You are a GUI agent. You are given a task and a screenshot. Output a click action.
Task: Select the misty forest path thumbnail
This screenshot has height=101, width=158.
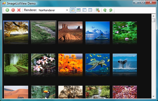pyautogui.click(x=16, y=63)
